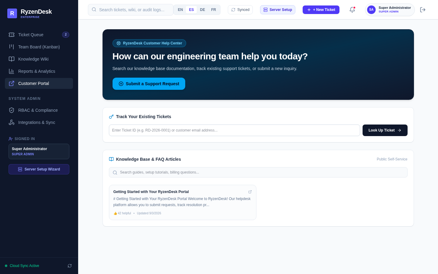Focus the top search tickets field
The image size is (438, 274).
(130, 10)
